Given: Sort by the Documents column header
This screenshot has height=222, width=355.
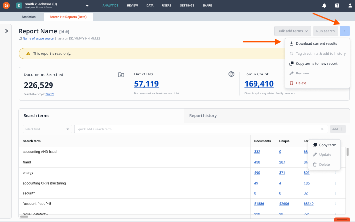Looking at the screenshot, I should pos(262,141).
